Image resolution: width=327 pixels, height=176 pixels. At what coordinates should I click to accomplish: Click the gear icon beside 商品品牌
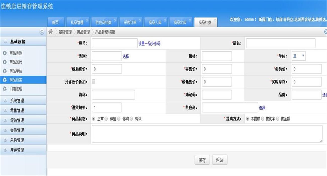pos(5,62)
